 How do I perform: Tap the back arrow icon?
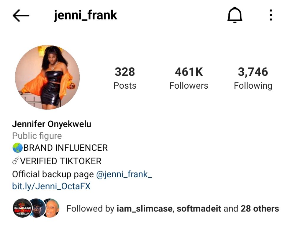[x=21, y=15]
